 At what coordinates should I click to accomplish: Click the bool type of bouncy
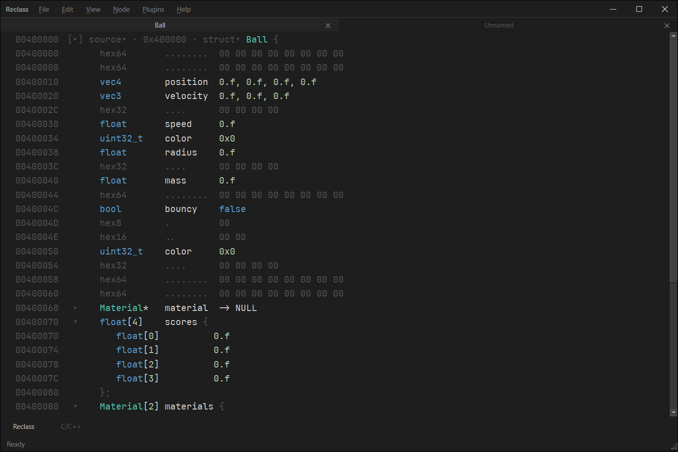tap(110, 209)
